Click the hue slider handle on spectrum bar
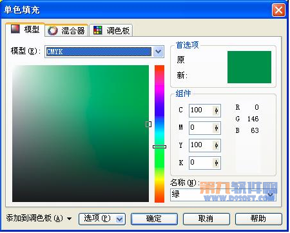290x233 pixels. (x=159, y=147)
